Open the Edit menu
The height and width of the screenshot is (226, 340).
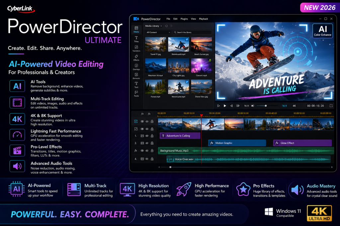(175, 19)
